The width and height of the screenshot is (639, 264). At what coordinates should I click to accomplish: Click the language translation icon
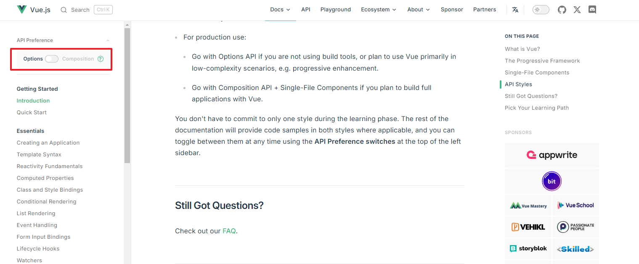click(515, 10)
